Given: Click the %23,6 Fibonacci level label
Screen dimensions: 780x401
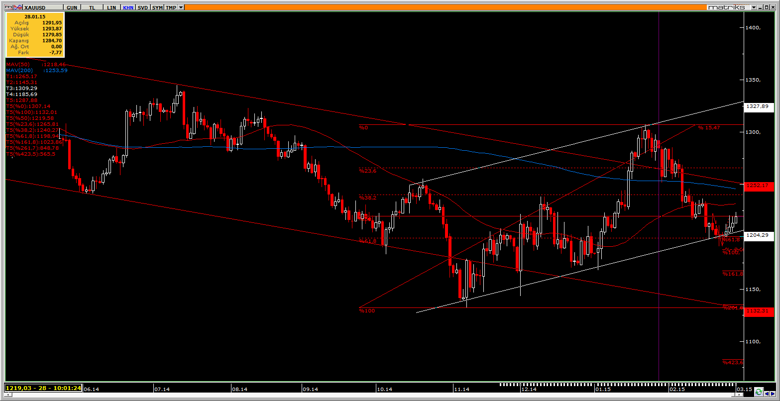Looking at the screenshot, I should tap(368, 171).
